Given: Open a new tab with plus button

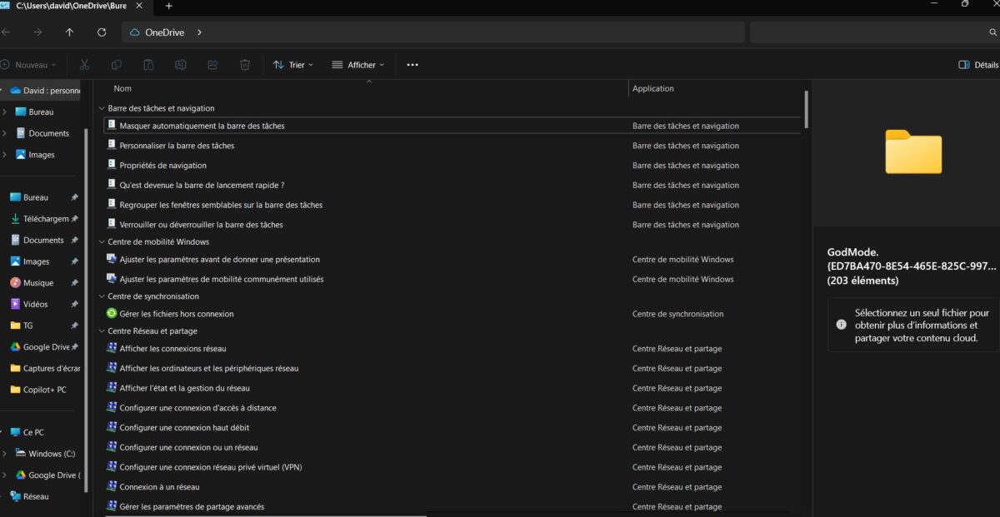Looking at the screenshot, I should [168, 6].
